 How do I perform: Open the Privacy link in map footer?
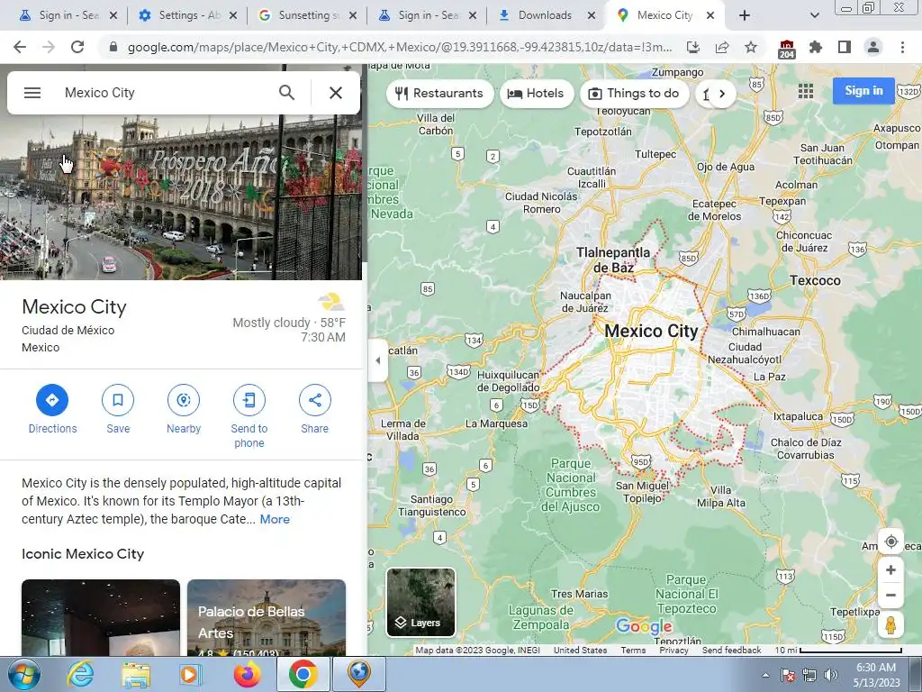673,651
